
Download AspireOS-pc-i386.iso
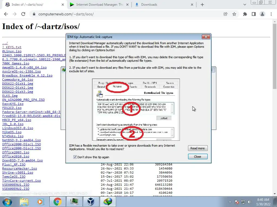pyautogui.click(x=21, y=71)
